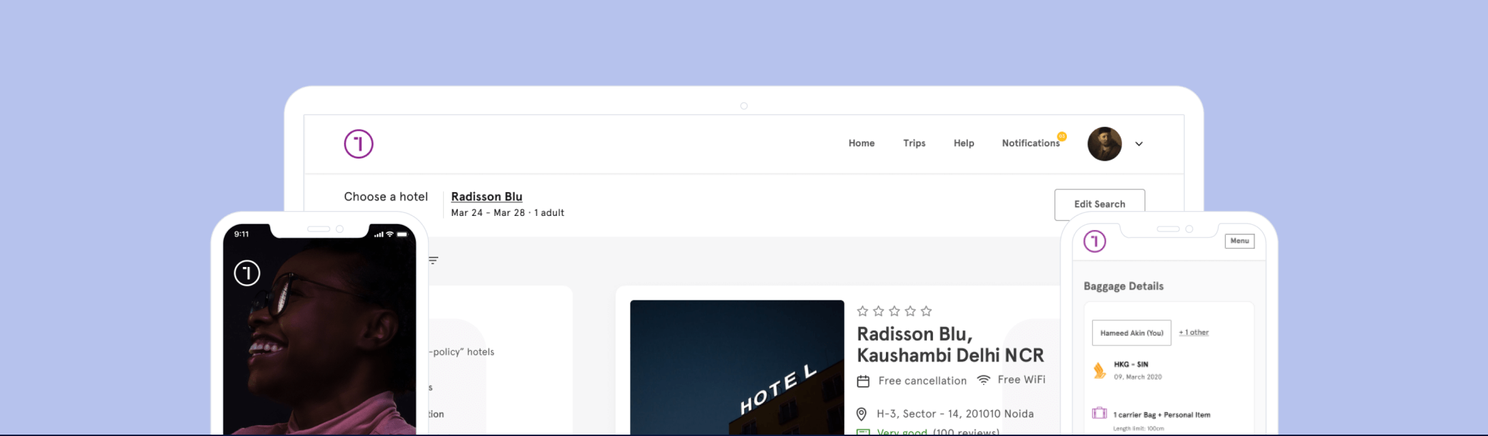This screenshot has width=1488, height=436.
Task: Open the Home menu item
Action: click(861, 143)
